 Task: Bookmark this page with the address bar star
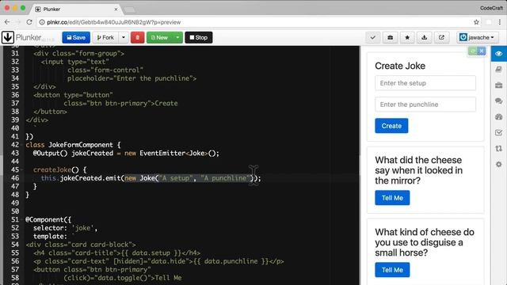(x=476, y=22)
